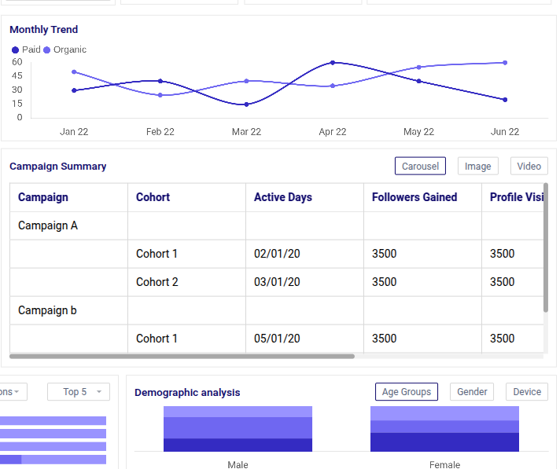The width and height of the screenshot is (560, 469).
Task: Click the Paid data point for Mar 22
Action: (246, 104)
